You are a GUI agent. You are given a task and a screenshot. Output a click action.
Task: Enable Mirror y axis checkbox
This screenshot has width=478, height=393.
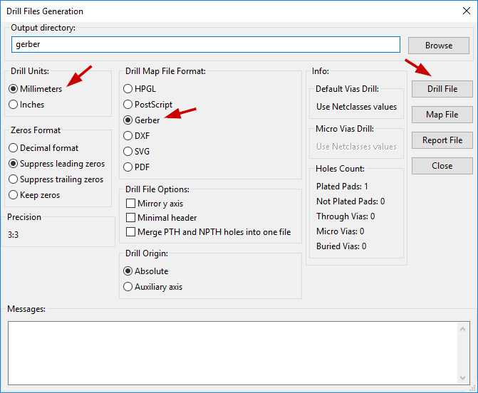pyautogui.click(x=155, y=203)
